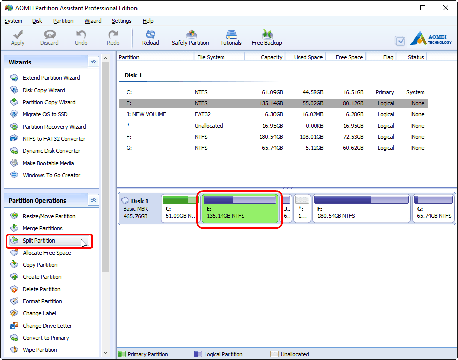Click the Apply checkmark icon
Image resolution: width=458 pixels, height=360 pixels.
point(18,35)
